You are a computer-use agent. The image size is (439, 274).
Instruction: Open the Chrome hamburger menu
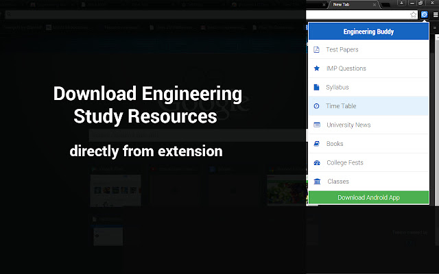click(436, 14)
